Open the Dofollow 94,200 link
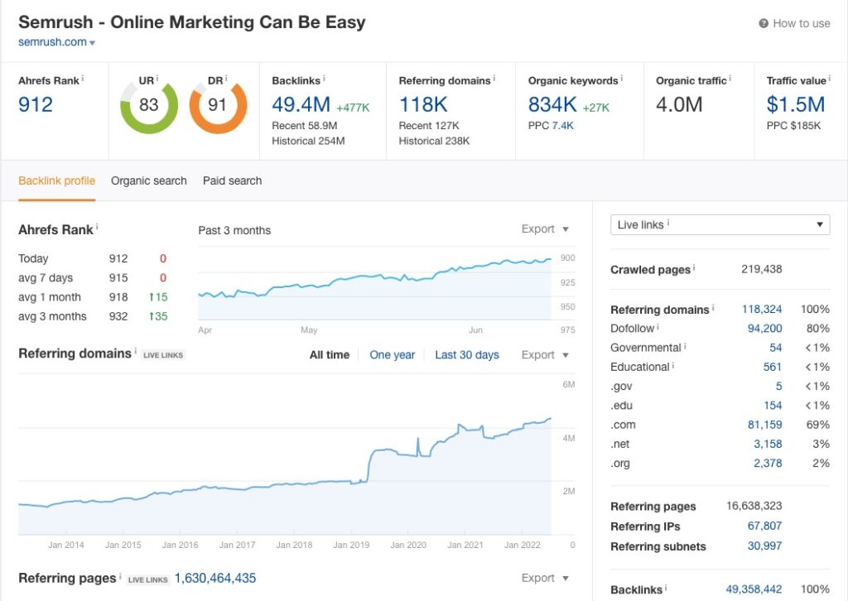848x601 pixels. coord(764,329)
